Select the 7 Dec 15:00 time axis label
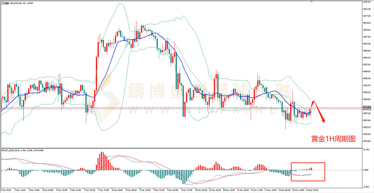The width and height of the screenshot is (374, 193). [103, 190]
